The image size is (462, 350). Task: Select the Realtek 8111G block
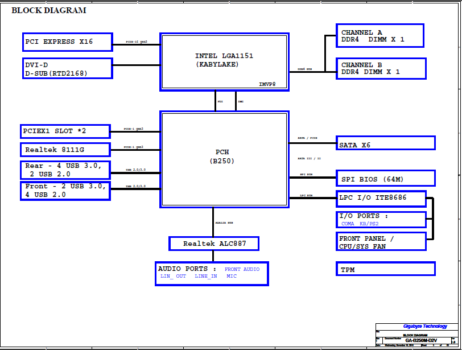65,150
